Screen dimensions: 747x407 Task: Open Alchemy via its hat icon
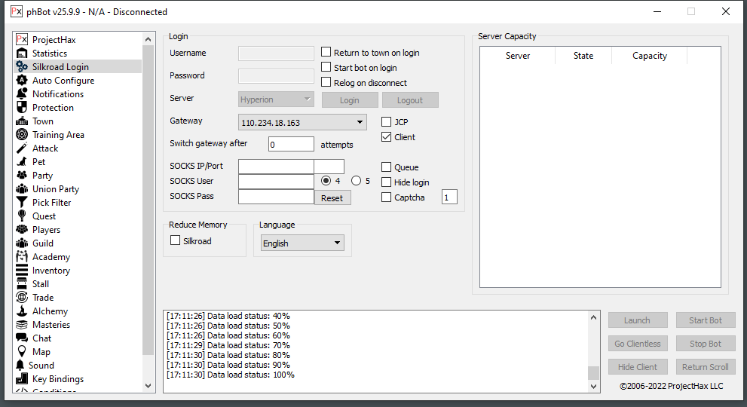coord(22,311)
